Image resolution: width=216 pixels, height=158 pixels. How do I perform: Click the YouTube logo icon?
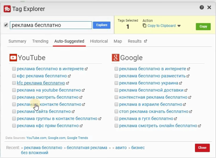[13, 58]
